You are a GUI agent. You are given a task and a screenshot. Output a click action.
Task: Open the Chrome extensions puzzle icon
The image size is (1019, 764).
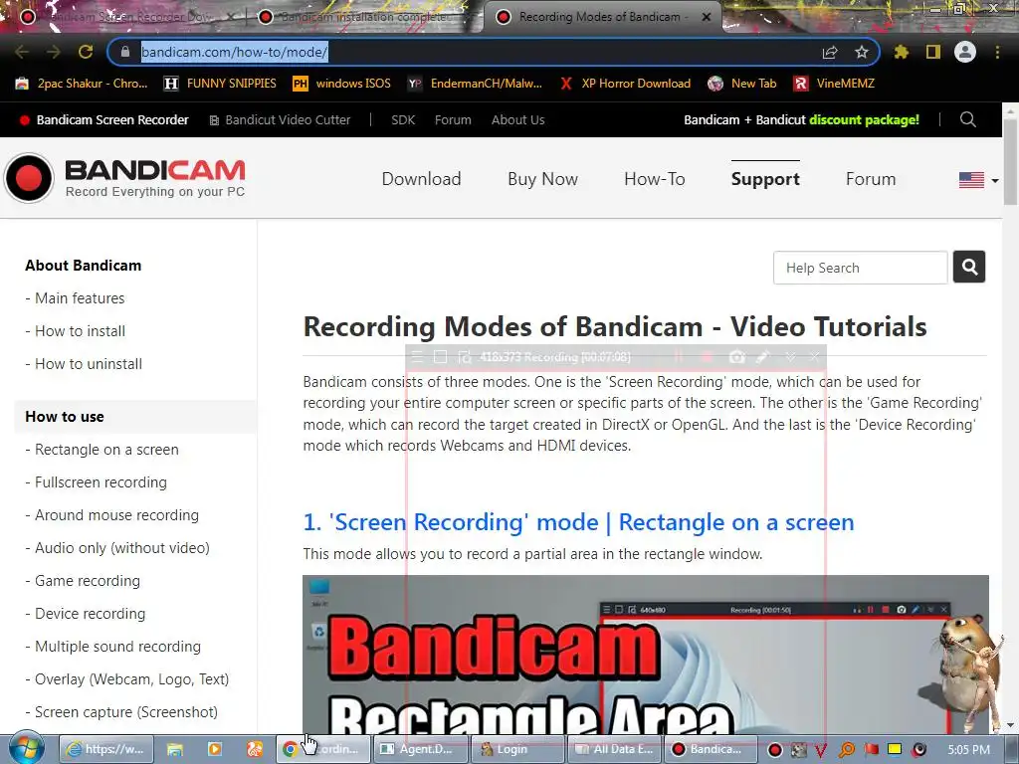click(x=902, y=52)
